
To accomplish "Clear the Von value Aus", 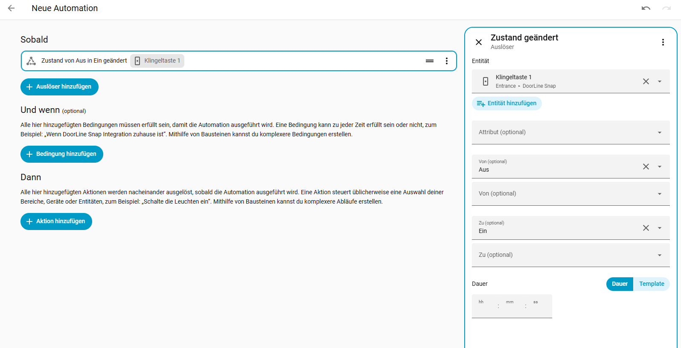I will coord(646,167).
